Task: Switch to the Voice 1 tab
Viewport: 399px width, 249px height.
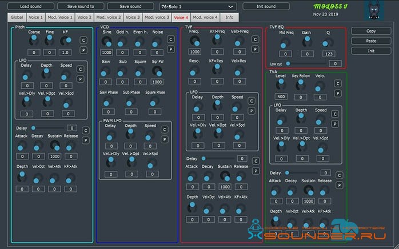Action: (35, 17)
